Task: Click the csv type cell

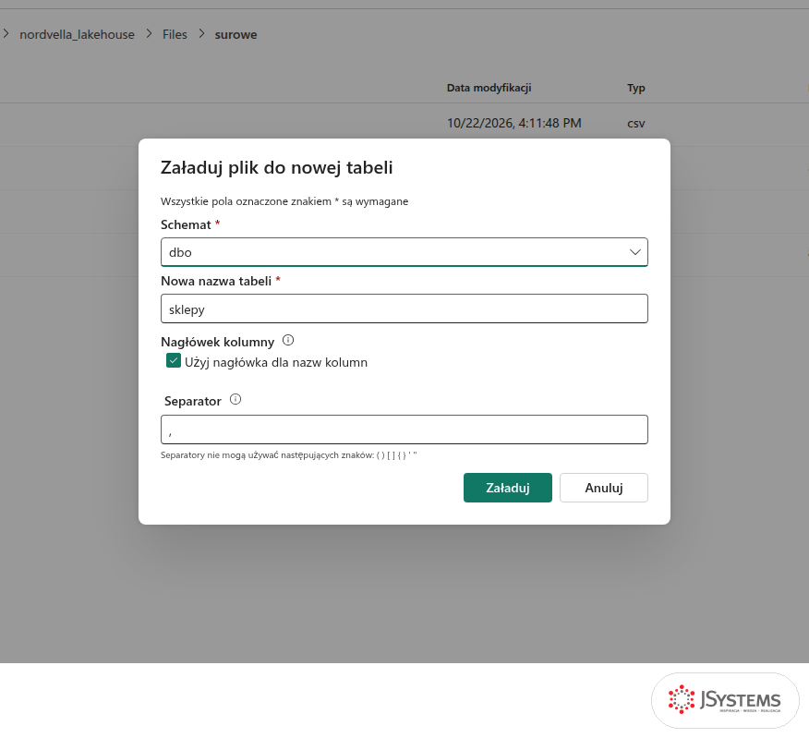Action: 636,124
